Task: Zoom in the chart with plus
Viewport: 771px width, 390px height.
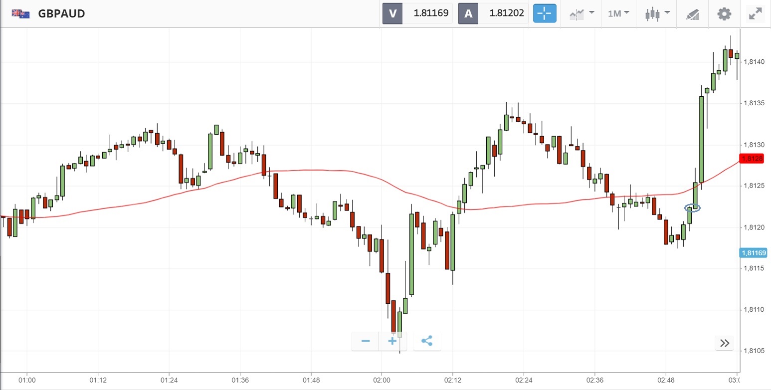Action: click(392, 341)
